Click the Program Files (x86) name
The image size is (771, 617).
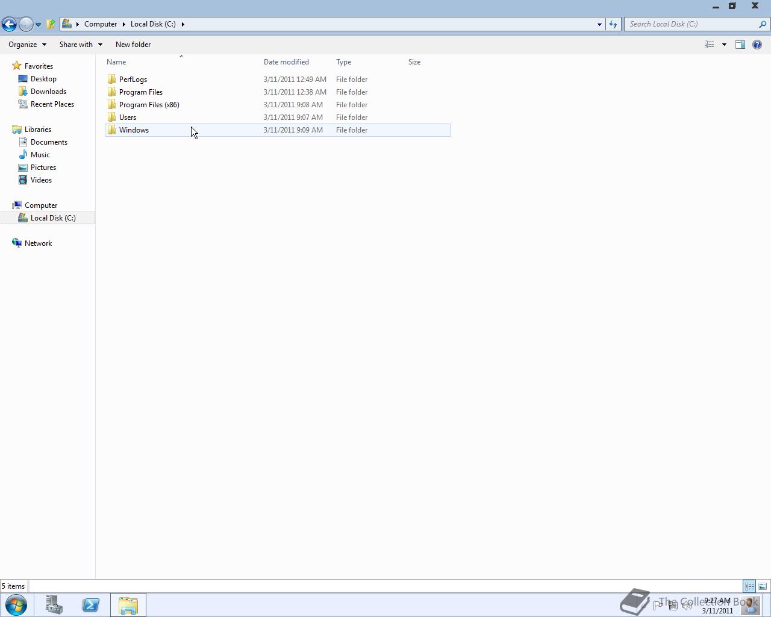click(x=149, y=105)
